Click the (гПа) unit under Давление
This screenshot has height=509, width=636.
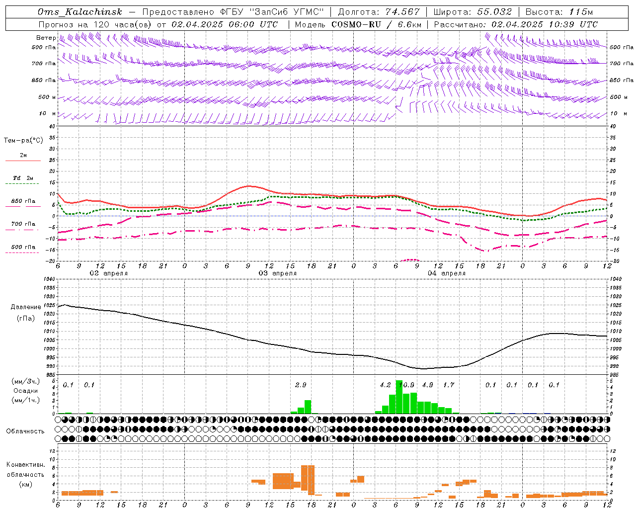(x=26, y=318)
